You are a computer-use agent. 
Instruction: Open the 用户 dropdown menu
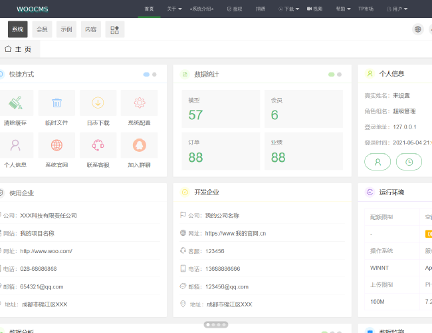[x=397, y=9]
